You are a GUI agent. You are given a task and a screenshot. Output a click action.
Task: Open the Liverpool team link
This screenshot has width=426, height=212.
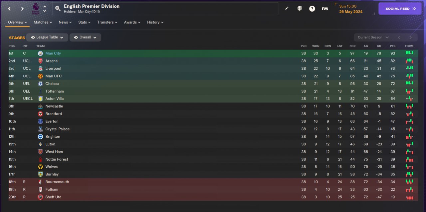tap(53, 69)
